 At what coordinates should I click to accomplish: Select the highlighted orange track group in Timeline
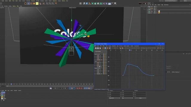coord(98,61)
